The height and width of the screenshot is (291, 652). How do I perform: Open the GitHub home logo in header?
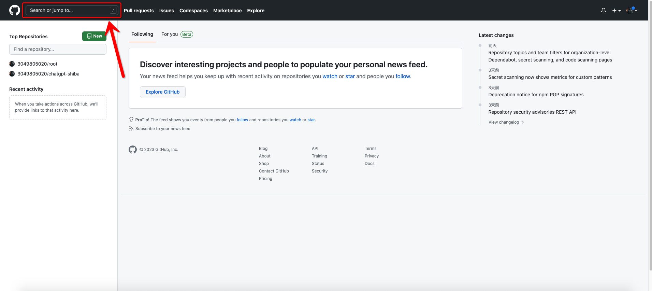point(14,10)
